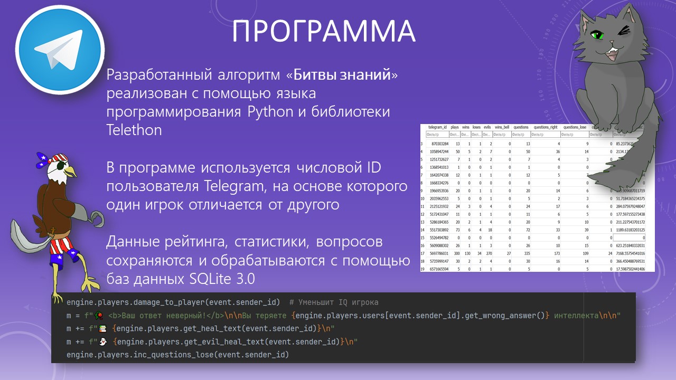Image resolution: width=676 pixels, height=380 pixels.
Task: Click telegram_id cell 870303284
Action: [x=437, y=144]
